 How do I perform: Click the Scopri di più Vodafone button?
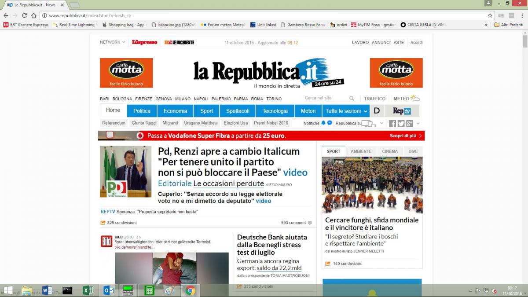(x=406, y=136)
